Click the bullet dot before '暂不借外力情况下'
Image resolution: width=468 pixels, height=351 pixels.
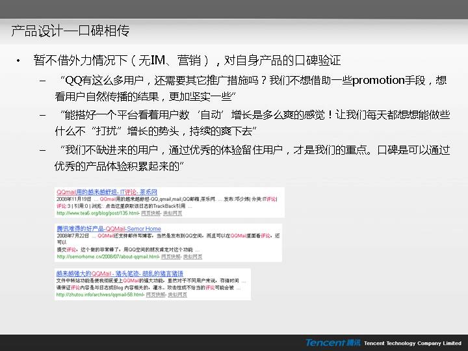(x=18, y=61)
